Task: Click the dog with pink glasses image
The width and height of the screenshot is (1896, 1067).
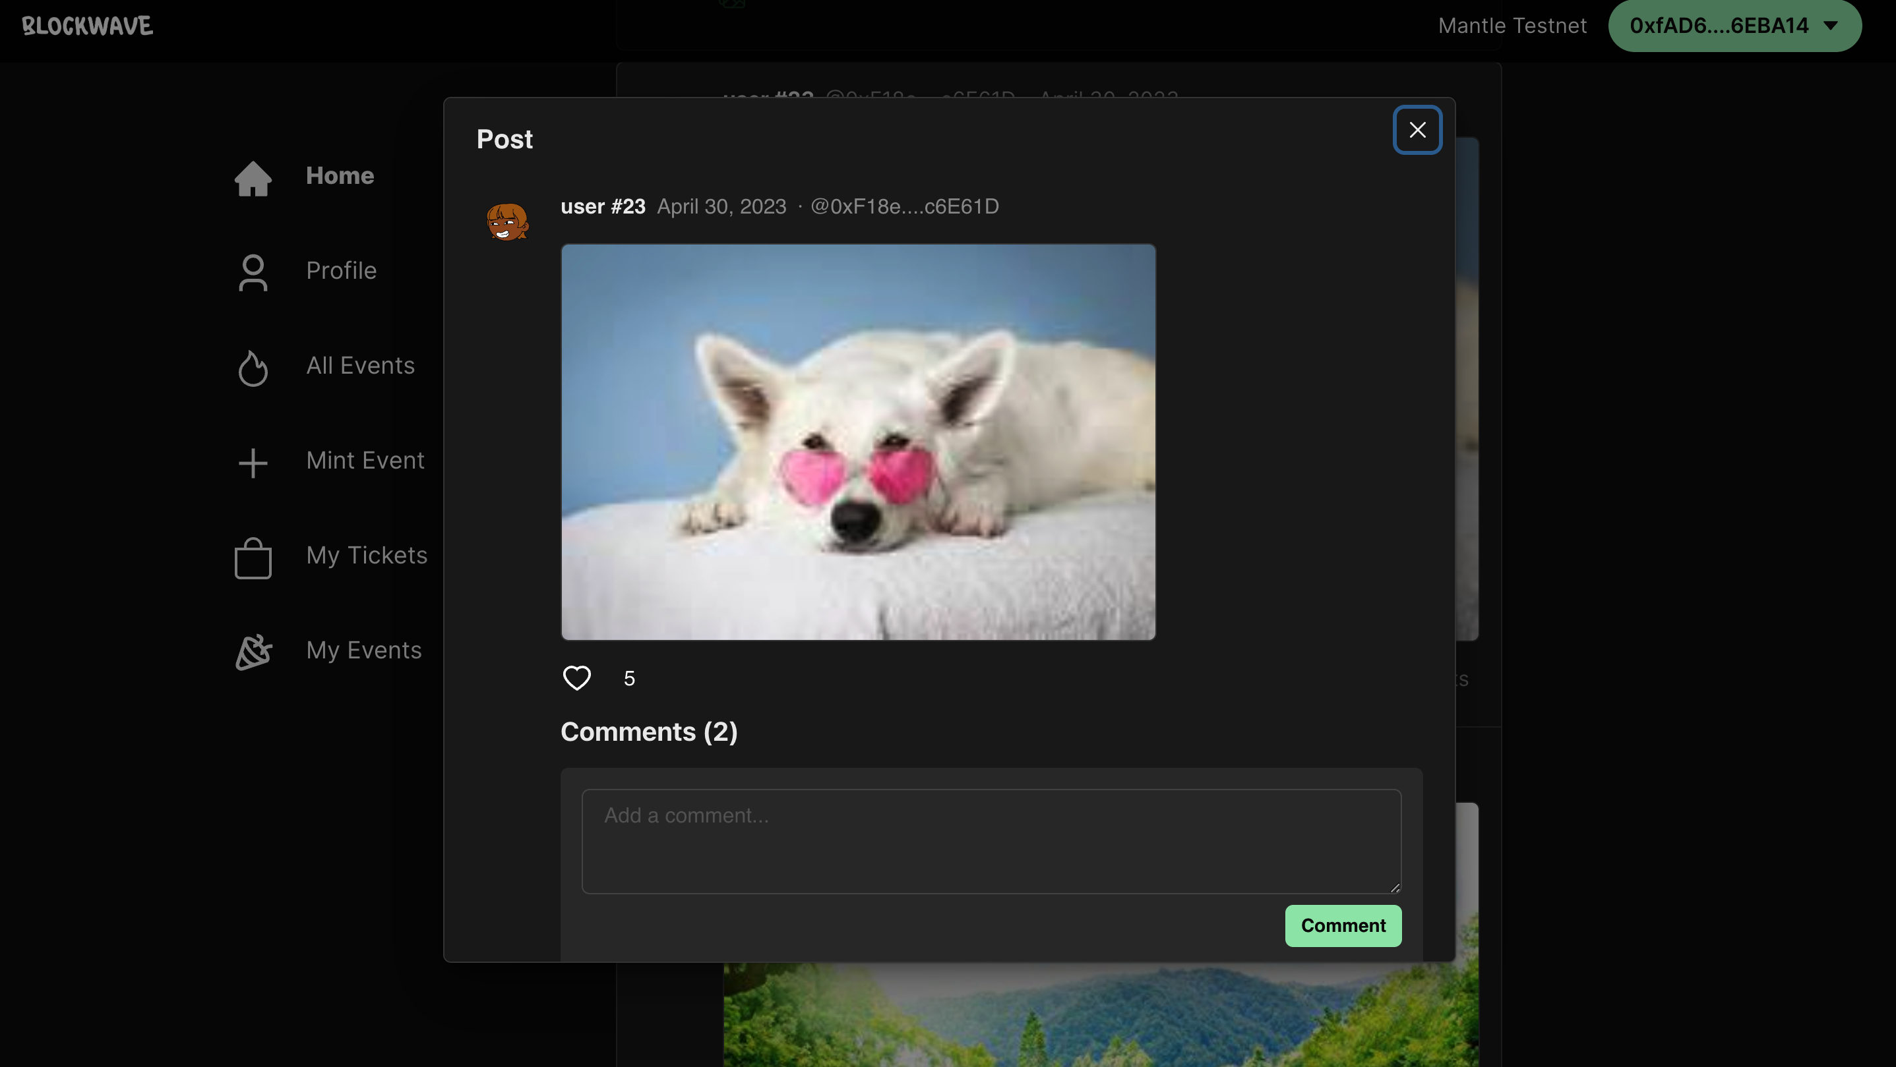Action: 858,442
